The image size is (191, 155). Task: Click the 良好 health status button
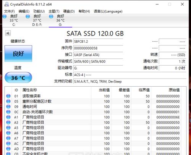pos(18,53)
